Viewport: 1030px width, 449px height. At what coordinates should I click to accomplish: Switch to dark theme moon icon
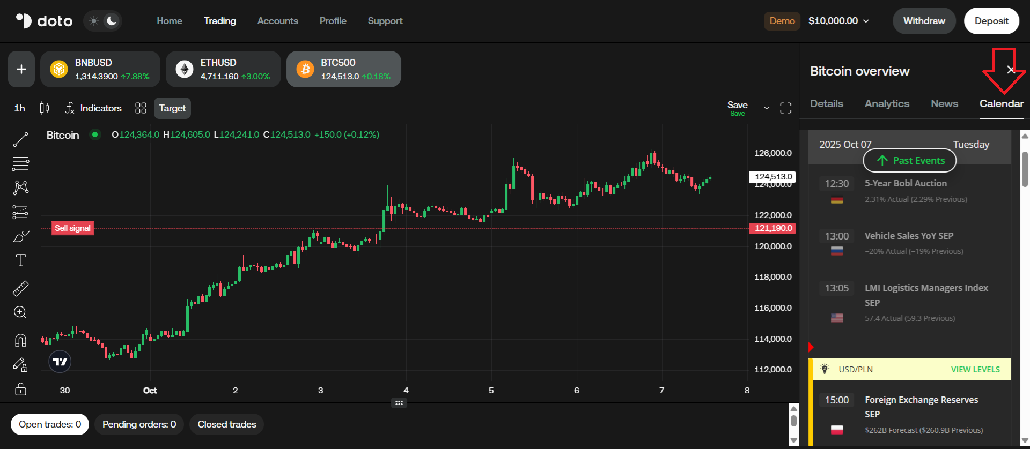point(112,21)
